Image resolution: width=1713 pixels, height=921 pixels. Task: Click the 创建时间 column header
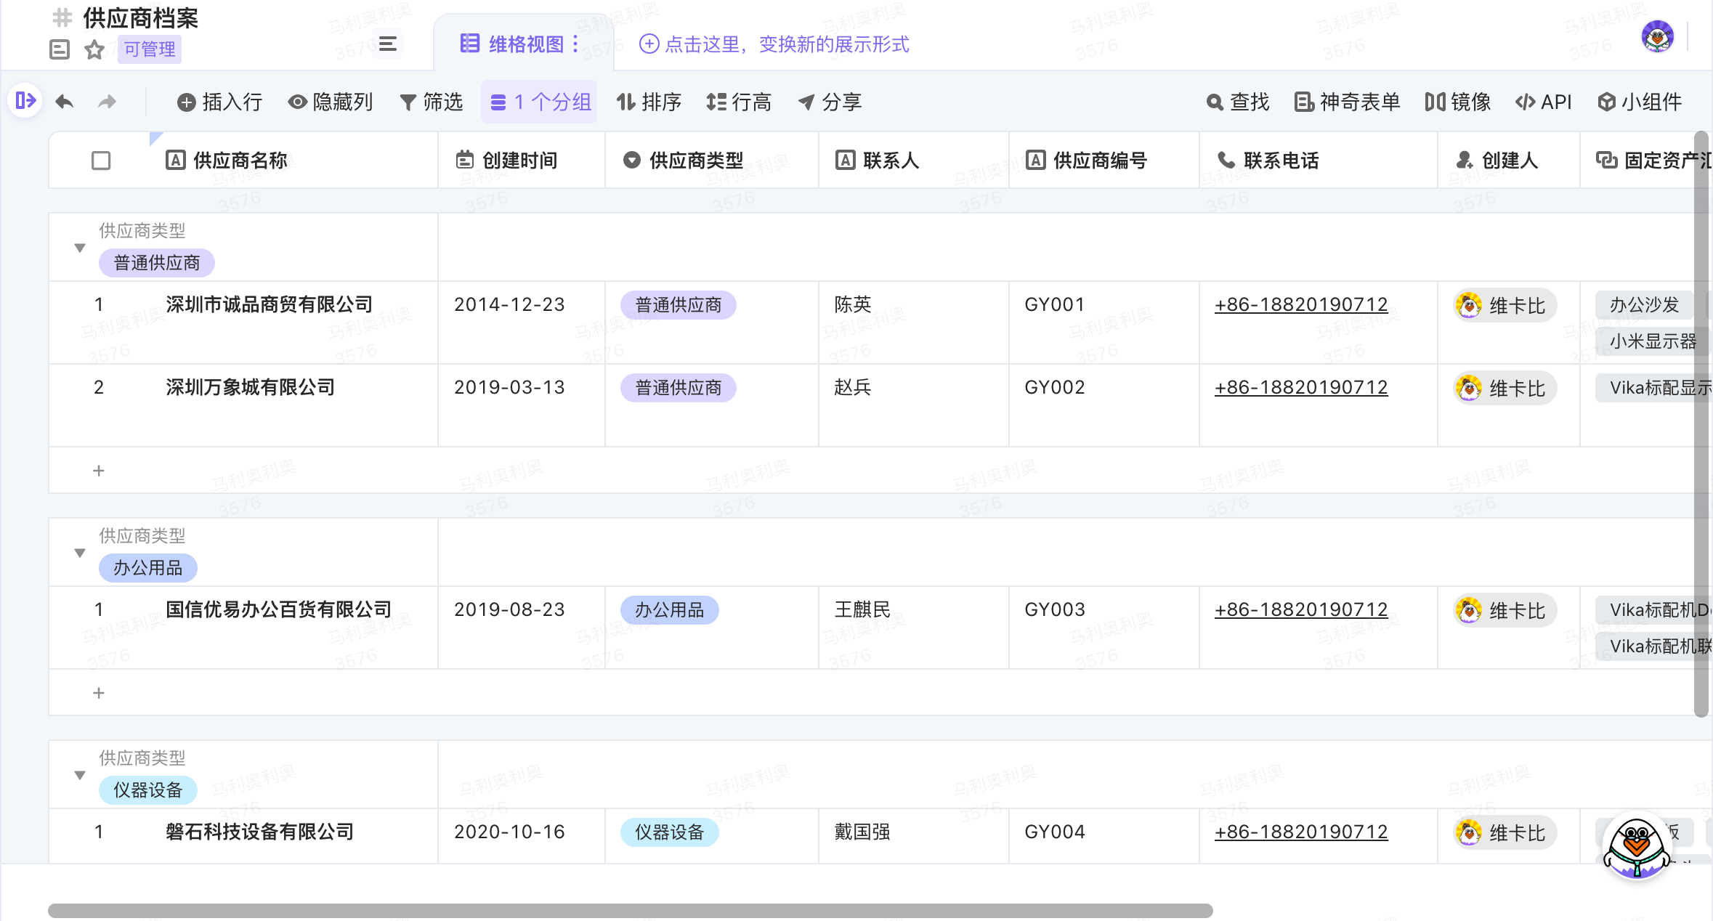click(522, 161)
